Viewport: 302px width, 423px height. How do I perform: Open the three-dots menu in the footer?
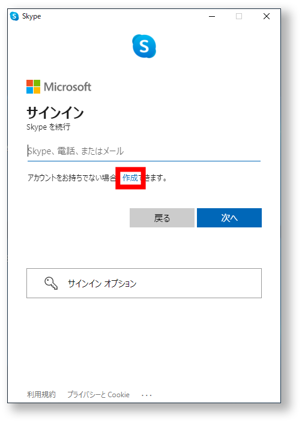click(146, 395)
